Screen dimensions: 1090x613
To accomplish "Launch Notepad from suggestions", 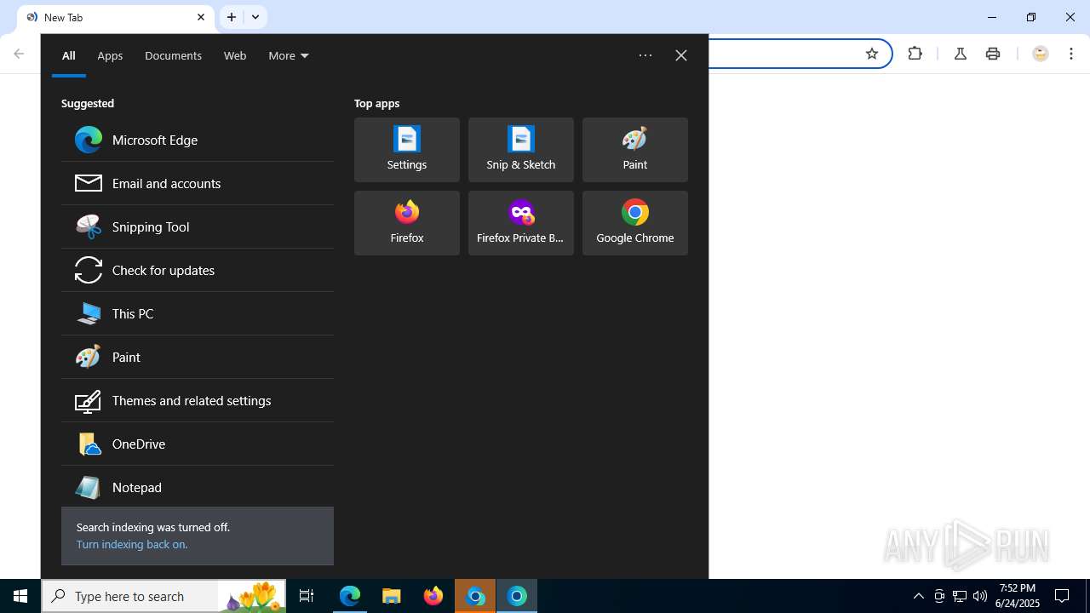I will (198, 487).
